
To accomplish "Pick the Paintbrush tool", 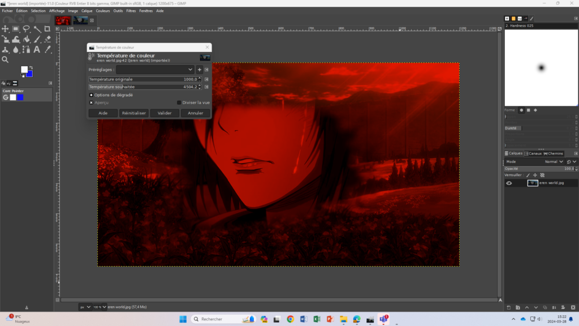I will (37, 40).
